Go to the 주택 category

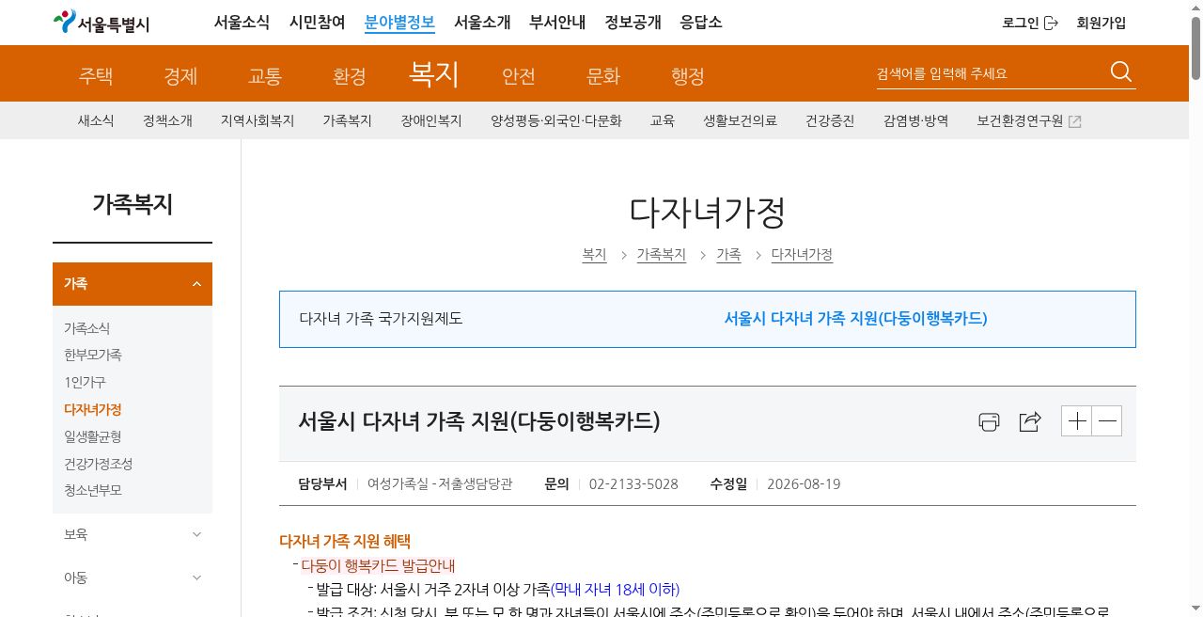(x=96, y=76)
